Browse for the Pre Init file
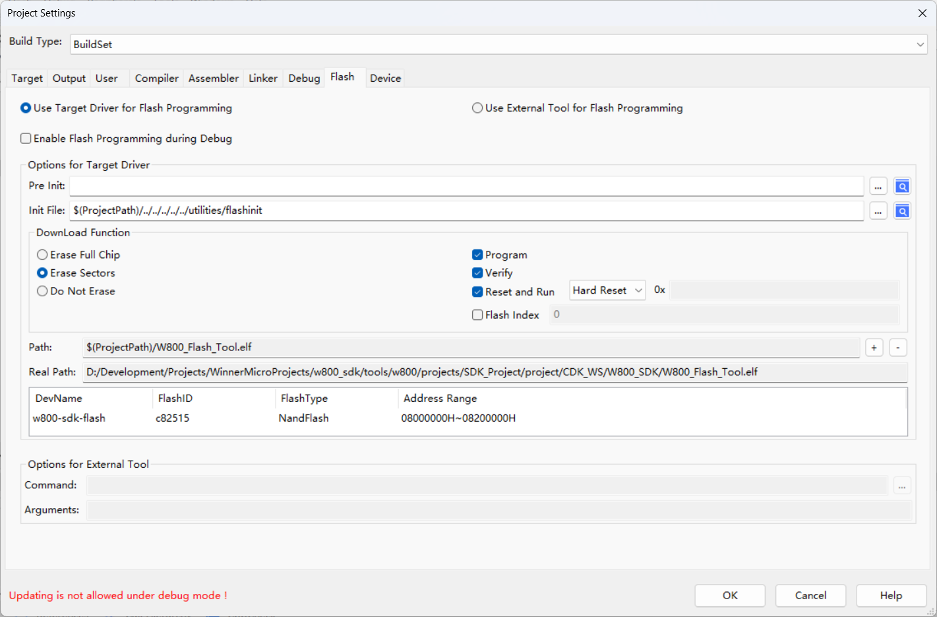The height and width of the screenshot is (617, 937). pyautogui.click(x=878, y=187)
